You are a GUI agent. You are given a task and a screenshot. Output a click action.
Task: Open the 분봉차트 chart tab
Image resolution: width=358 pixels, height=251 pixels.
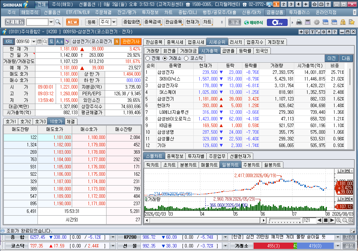(188, 165)
